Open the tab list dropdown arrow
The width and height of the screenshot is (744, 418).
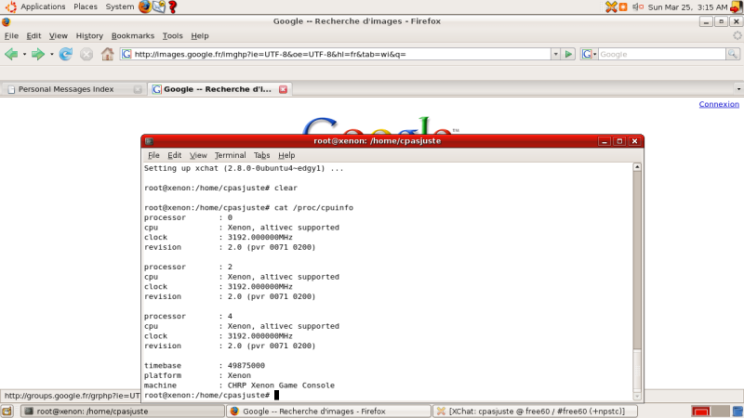point(738,89)
